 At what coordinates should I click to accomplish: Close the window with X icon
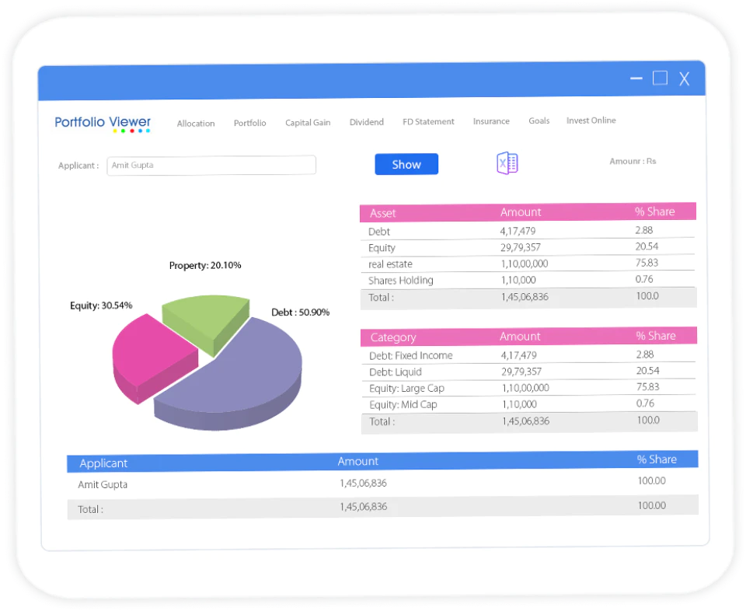[684, 79]
